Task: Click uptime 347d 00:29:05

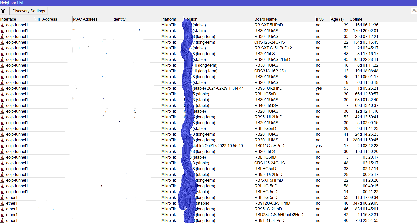Action: point(366,203)
